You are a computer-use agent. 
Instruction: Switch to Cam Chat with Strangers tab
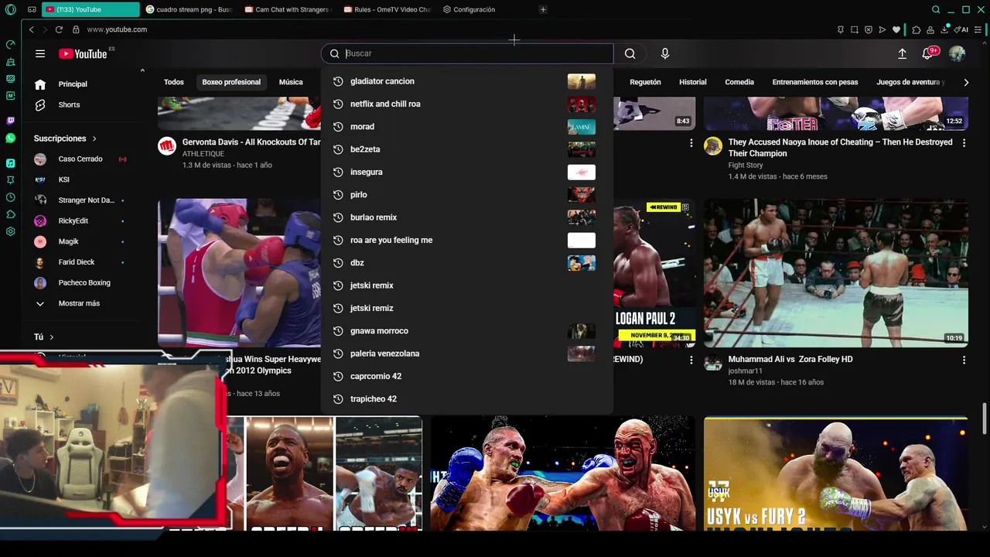[x=287, y=9]
